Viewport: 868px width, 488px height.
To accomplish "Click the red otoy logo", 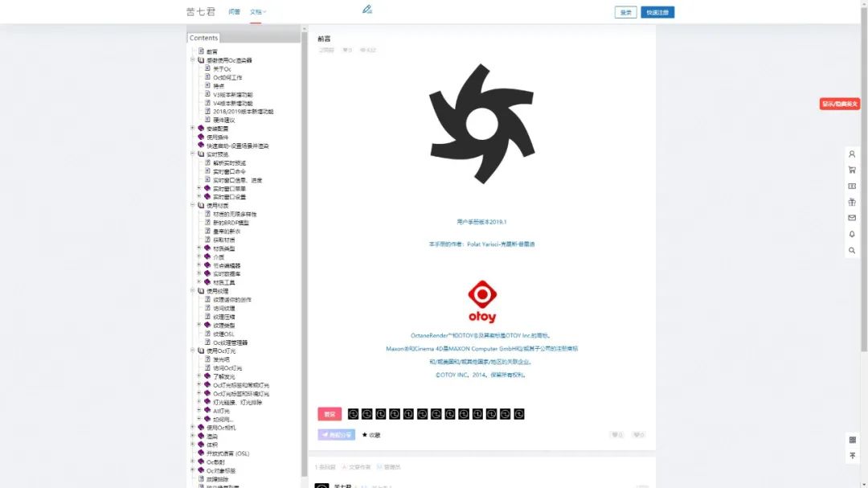I will [482, 301].
